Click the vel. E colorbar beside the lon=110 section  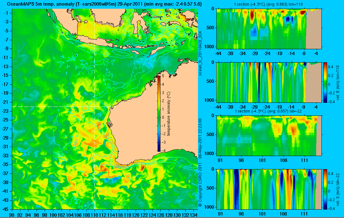(325, 82)
